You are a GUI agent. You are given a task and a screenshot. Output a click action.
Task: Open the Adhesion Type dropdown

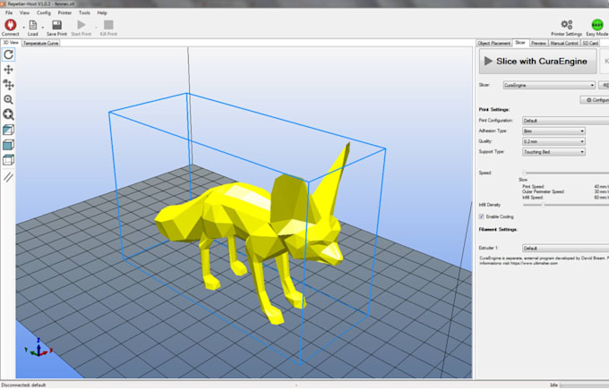(x=553, y=131)
